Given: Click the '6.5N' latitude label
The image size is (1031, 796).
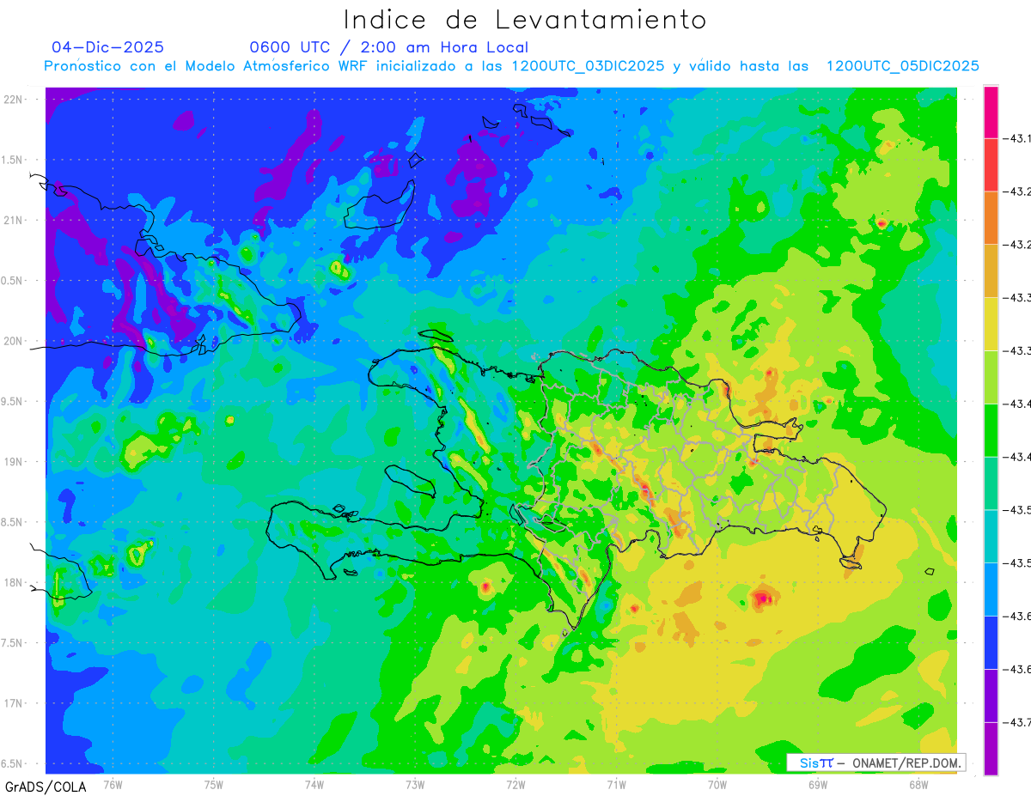Looking at the screenshot, I should click(x=12, y=764).
